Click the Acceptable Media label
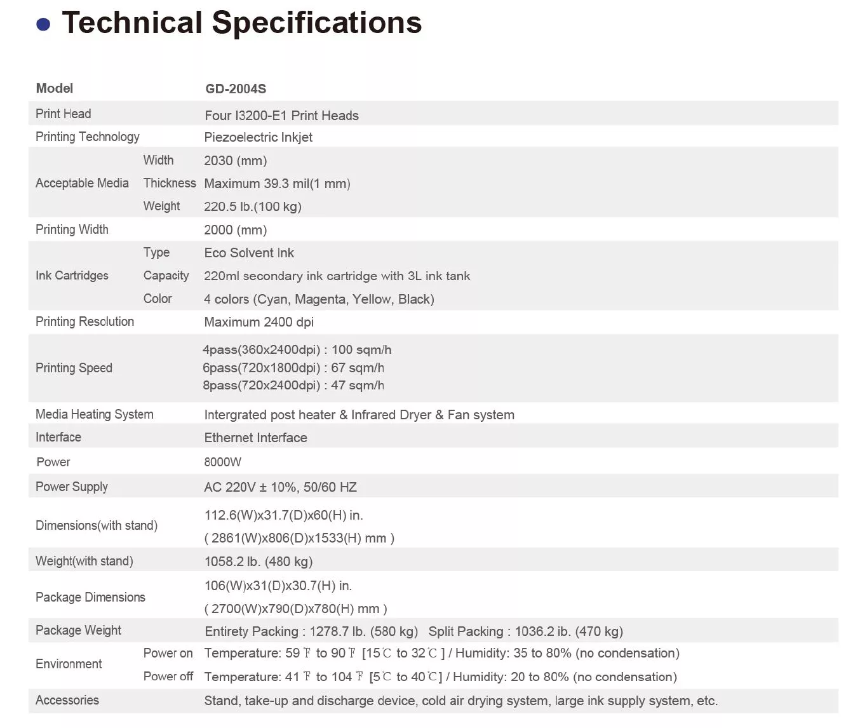This screenshot has height=728, width=860. (82, 184)
